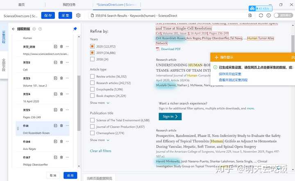Check the Review articles filter
The height and width of the screenshot is (181, 295).
92,76
